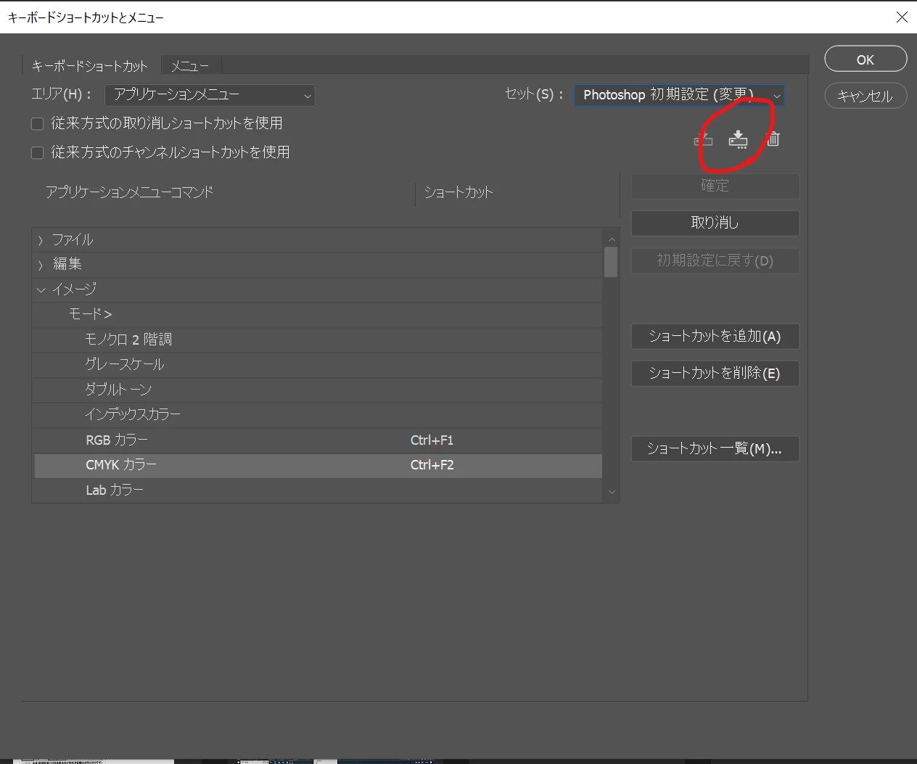Select the インデックスカラー command row
Image resolution: width=917 pixels, height=764 pixels.
pos(317,414)
